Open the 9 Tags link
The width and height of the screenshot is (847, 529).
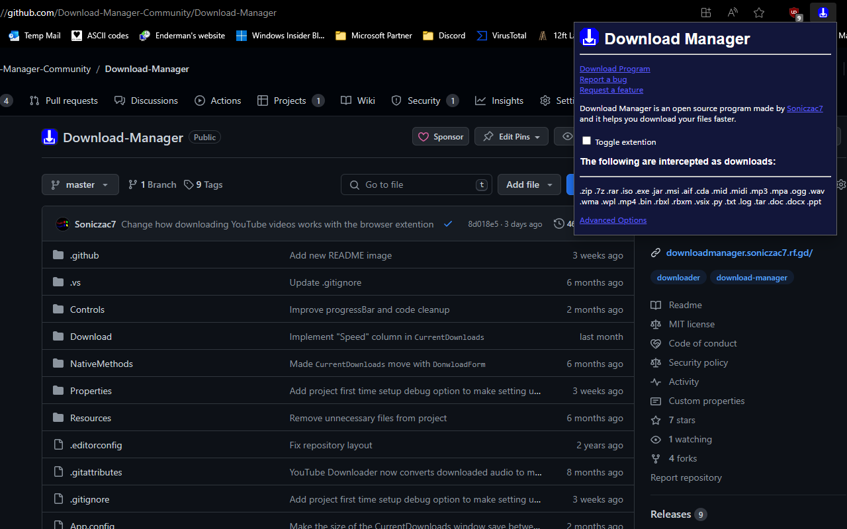click(x=203, y=184)
